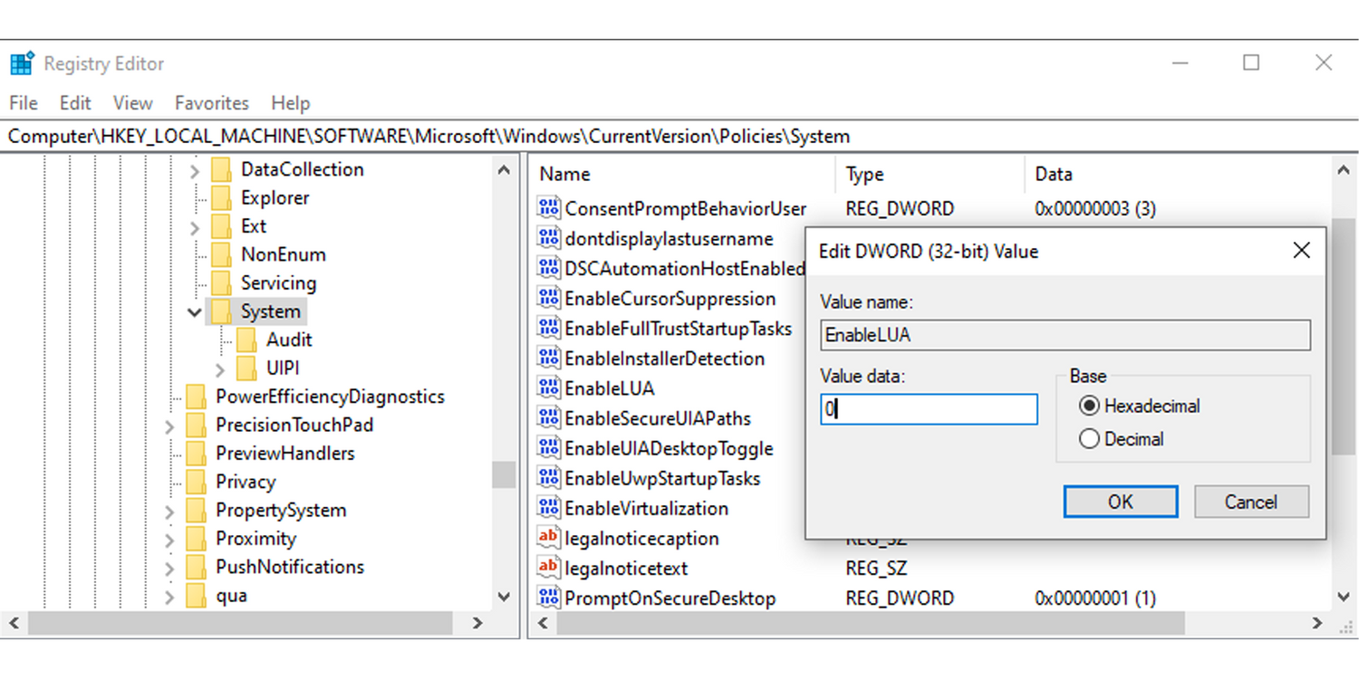1359x679 pixels.
Task: Select the PromptOnSecureDesktop value name
Action: coord(670,598)
